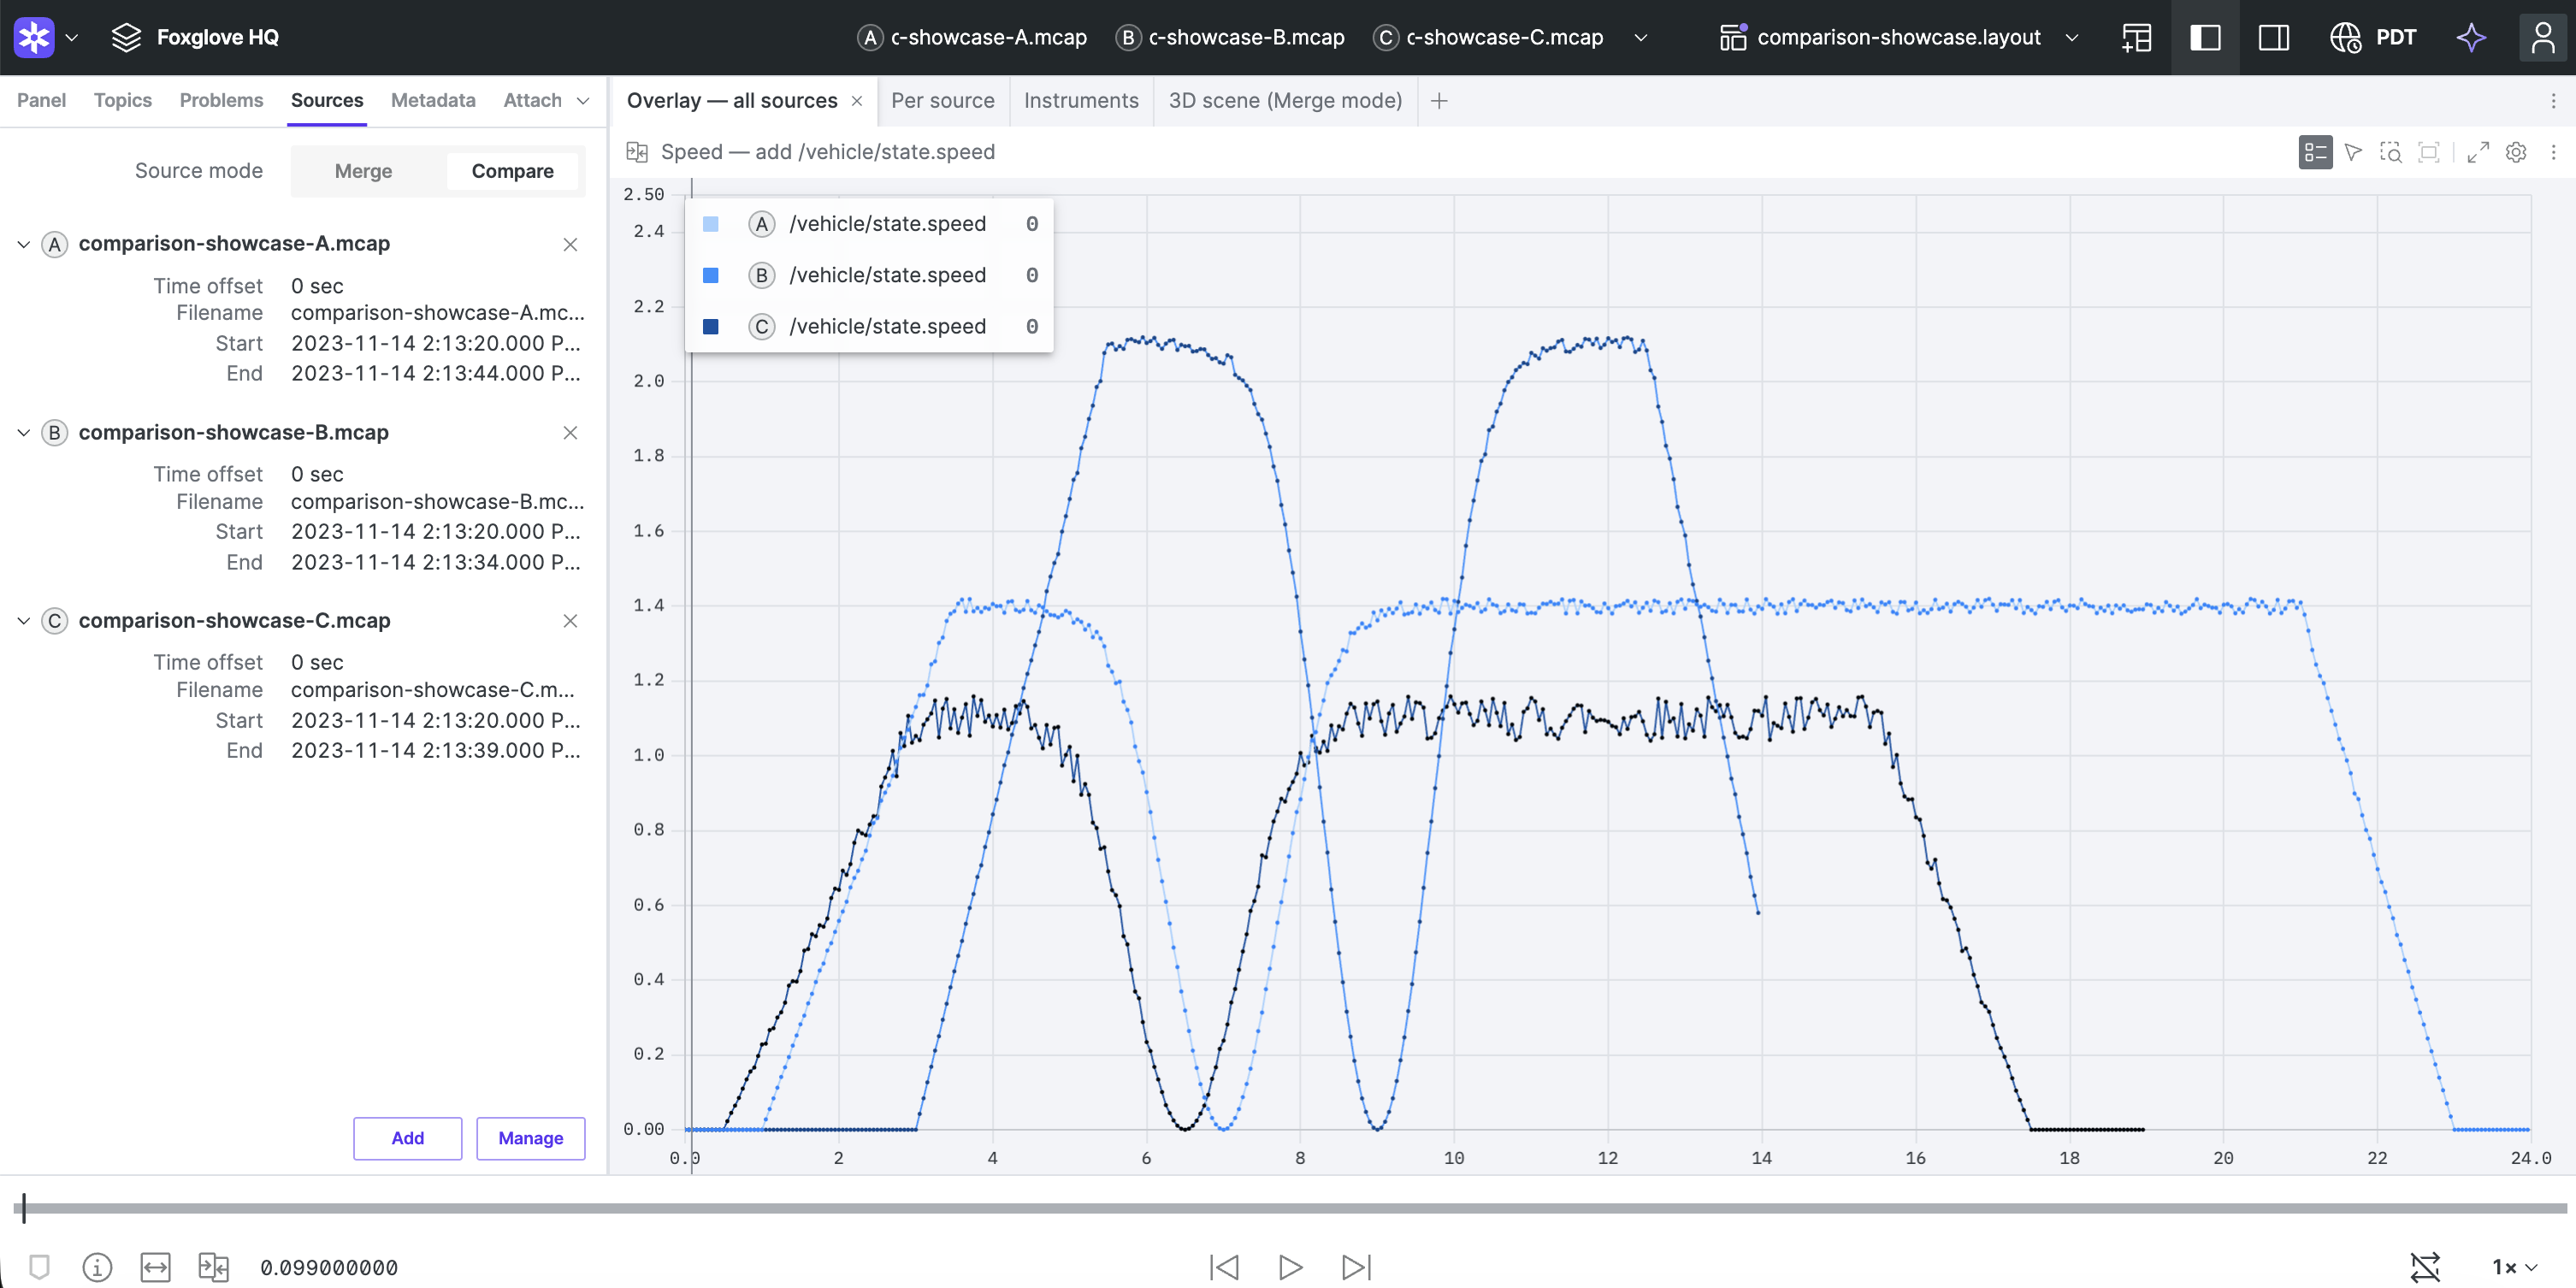This screenshot has height=1288, width=2576.
Task: Click the playback timeline scrubber bar
Action: pos(1290,1208)
